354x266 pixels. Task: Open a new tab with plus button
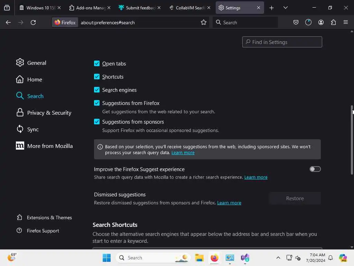coord(271,8)
